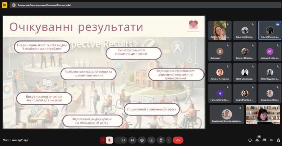Viewport: 282px width, 146px height.
Task: Expand video settings arrow next to camera
Action: point(118,140)
